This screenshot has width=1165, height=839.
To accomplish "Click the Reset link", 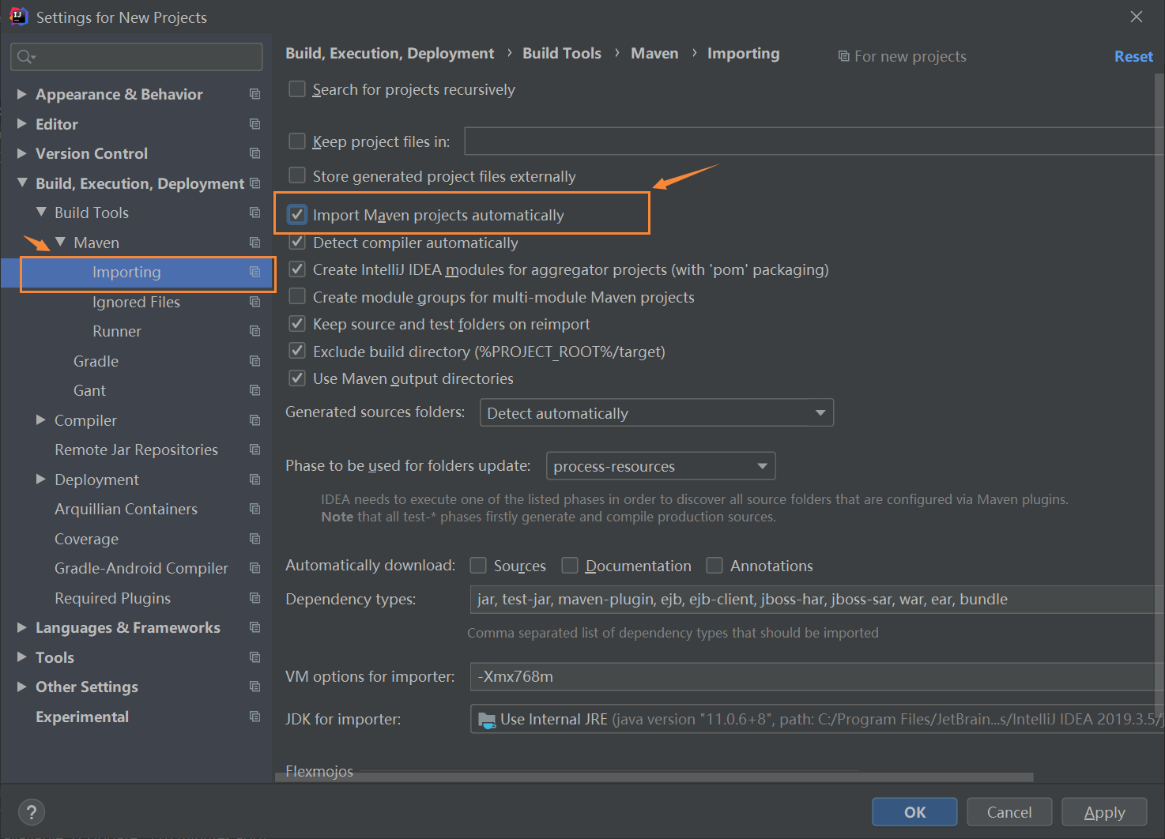I will [x=1133, y=56].
